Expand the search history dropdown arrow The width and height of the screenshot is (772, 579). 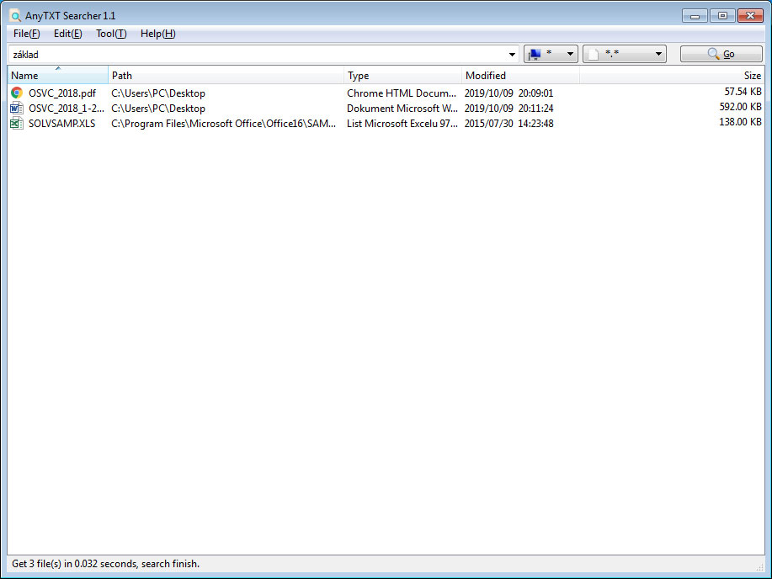pyautogui.click(x=512, y=54)
